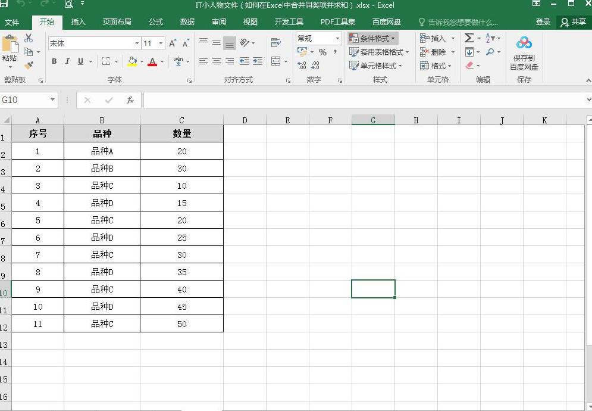Click the Find magnifier icon

[x=490, y=52]
